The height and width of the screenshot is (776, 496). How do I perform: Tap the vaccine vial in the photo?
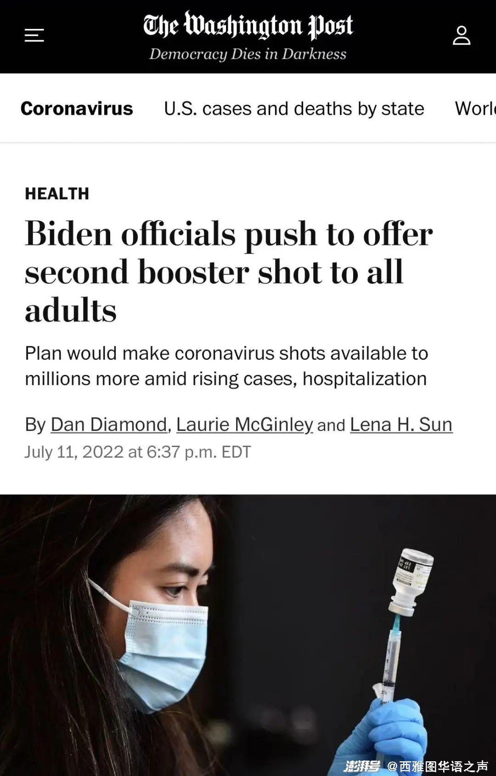(x=411, y=581)
